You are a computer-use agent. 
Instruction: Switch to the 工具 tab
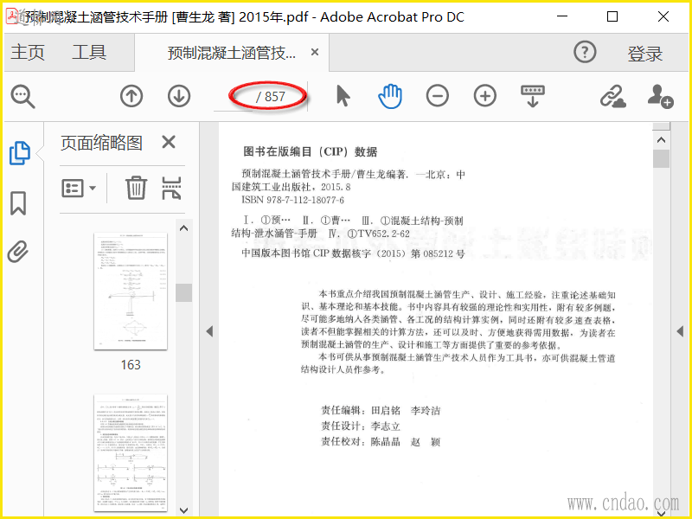pos(89,52)
